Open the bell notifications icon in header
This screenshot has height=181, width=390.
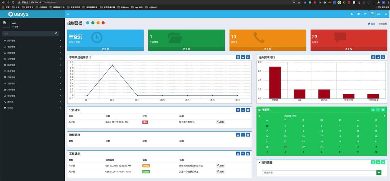352,14
